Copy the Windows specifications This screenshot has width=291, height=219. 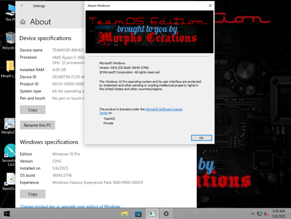pos(33,194)
